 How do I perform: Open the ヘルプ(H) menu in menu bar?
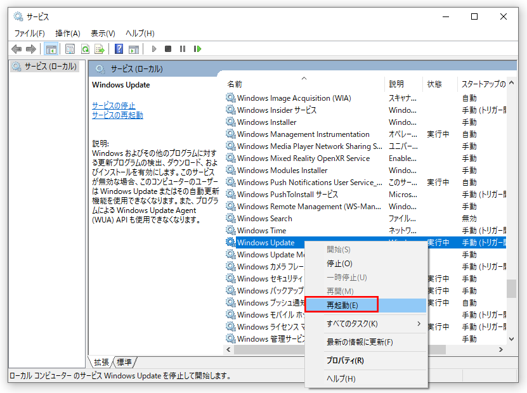tap(140, 33)
